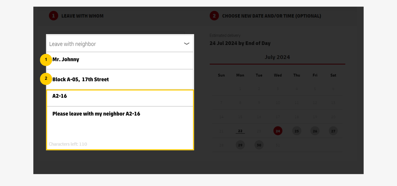The height and width of the screenshot is (186, 397).
Task: Click yellow callout marker 1
Action: [x=46, y=60]
